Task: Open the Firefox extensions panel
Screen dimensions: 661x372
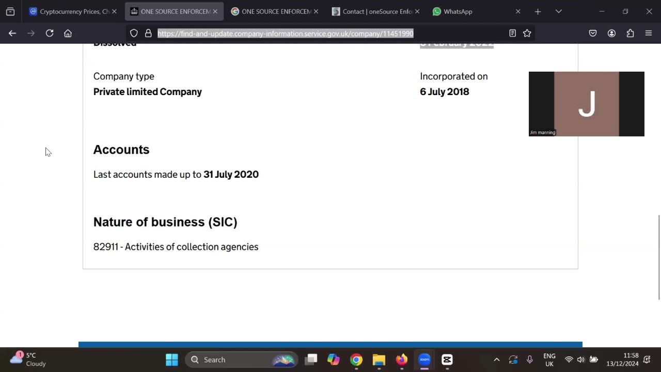Action: (630, 33)
